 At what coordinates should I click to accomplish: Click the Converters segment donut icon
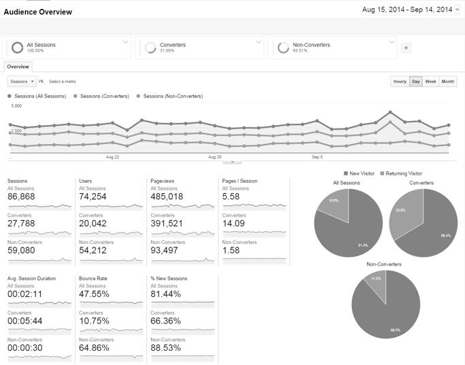[x=150, y=48]
